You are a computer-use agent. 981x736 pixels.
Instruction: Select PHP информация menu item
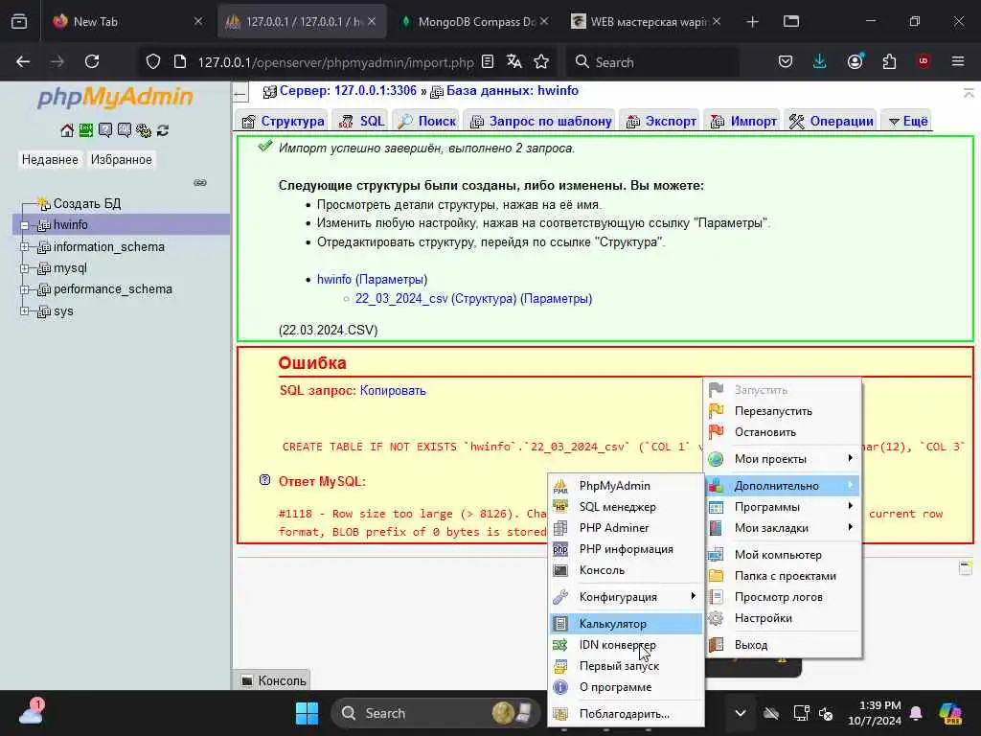[626, 549]
